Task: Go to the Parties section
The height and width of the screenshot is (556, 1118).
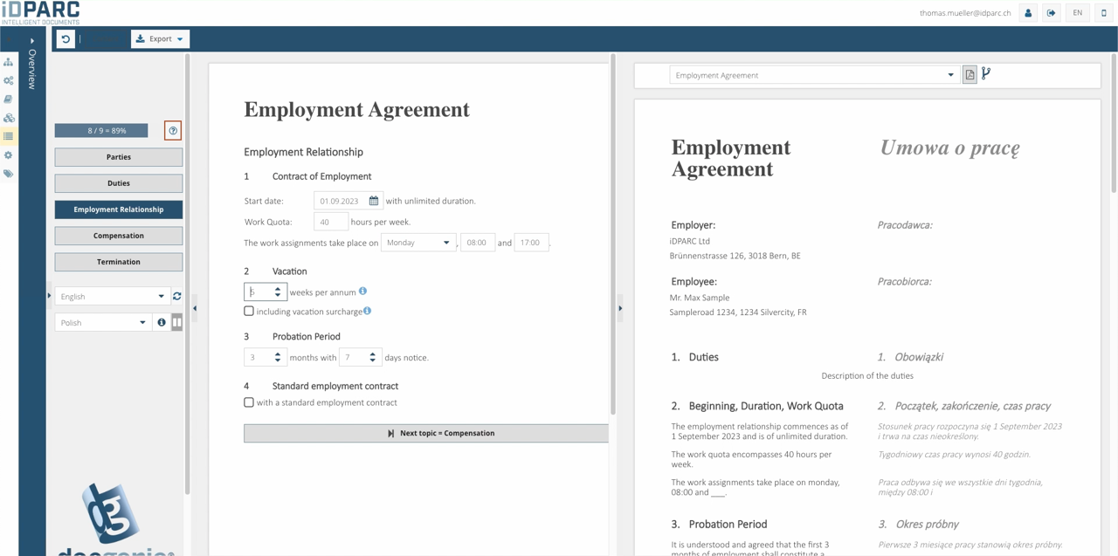Action: [119, 157]
